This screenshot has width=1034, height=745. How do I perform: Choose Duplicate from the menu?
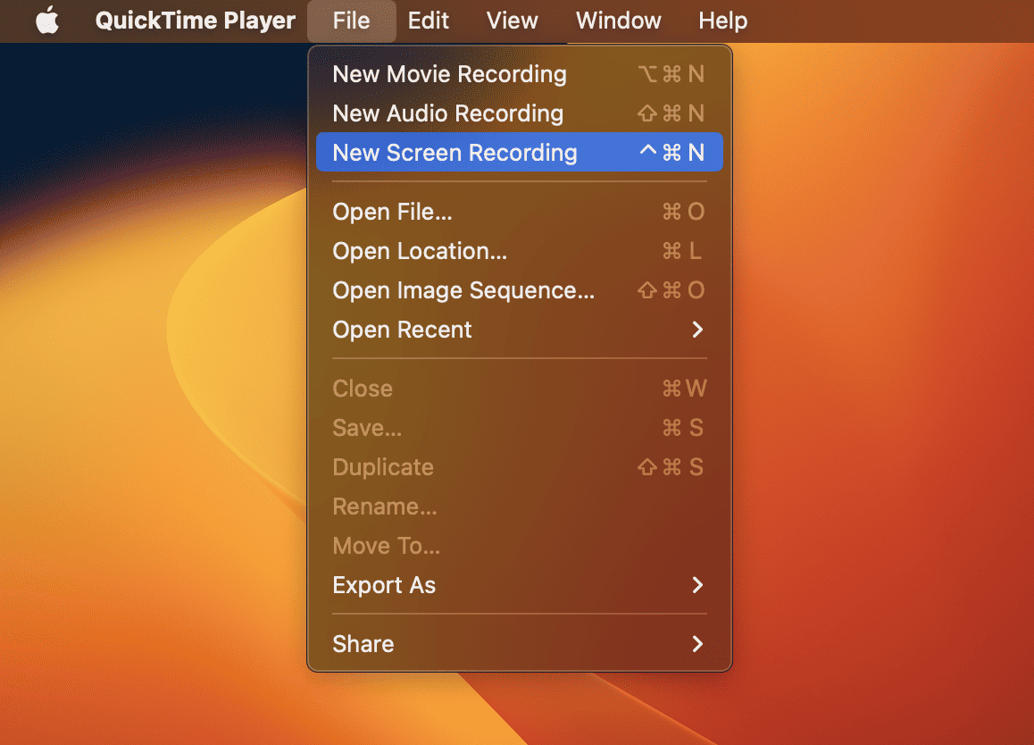pyautogui.click(x=382, y=467)
